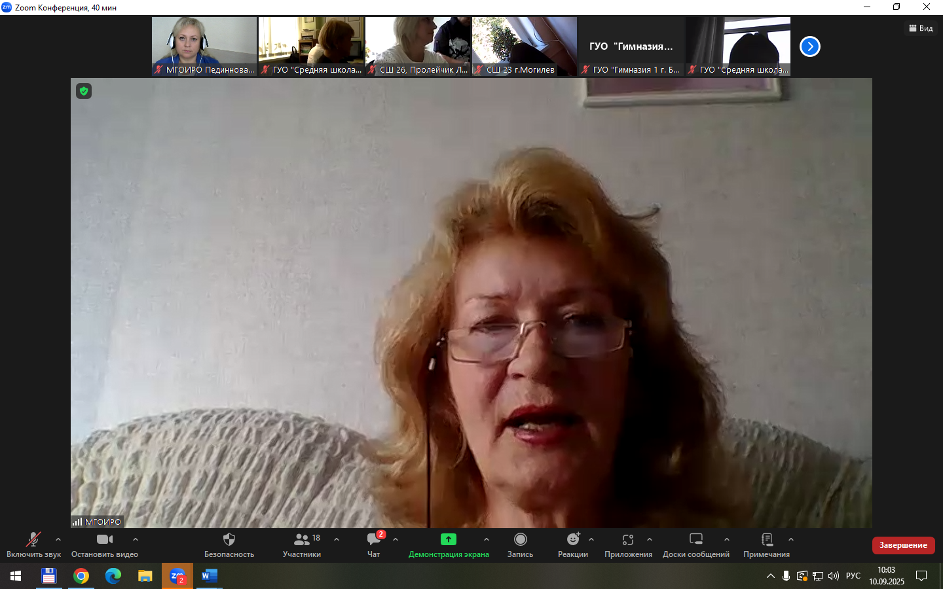Viewport: 943px width, 589px height.
Task: Open the Приложения apps panel
Action: point(628,544)
